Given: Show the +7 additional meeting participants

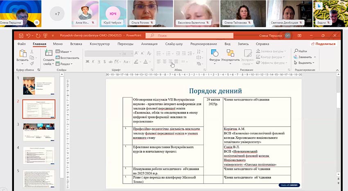Looking at the screenshot, I should pos(57,13).
